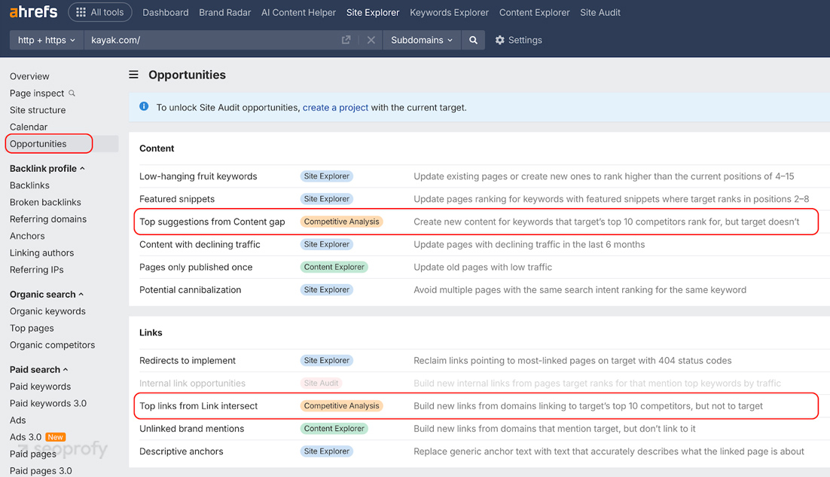Switch to Keywords Explorer tab
Viewport: 830px width, 477px height.
(449, 12)
